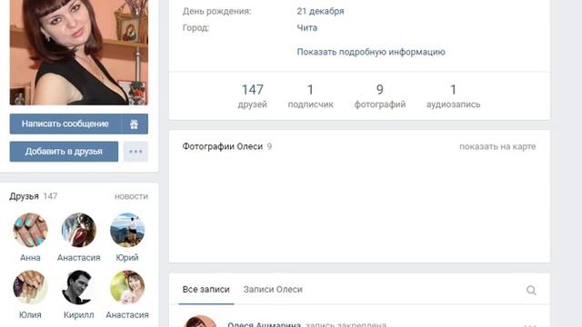The width and height of the screenshot is (582, 327).
Task: Click the name Юлия under avatar
Action: (30, 315)
